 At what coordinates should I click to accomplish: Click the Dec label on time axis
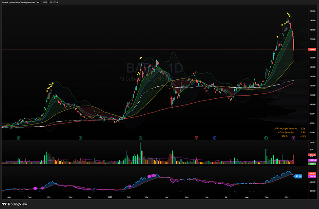pyautogui.click(x=89, y=197)
